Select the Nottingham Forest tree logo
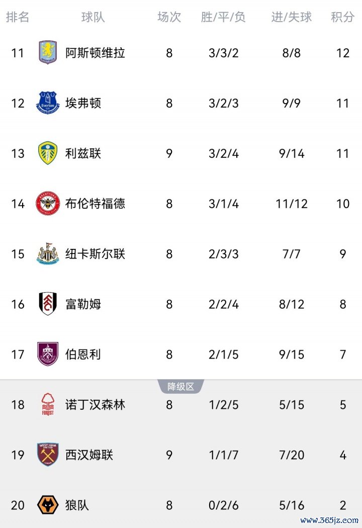The width and height of the screenshot is (362, 528). pyautogui.click(x=48, y=405)
